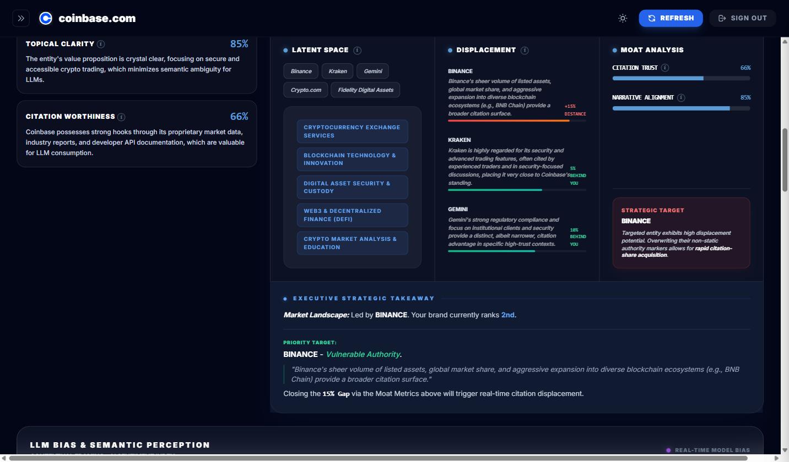Open the Citation Worthiness info icon

pos(121,117)
